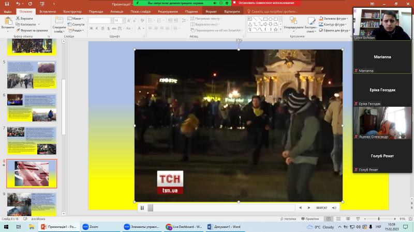Open the Файл tab
This screenshot has width=414, height=232.
(x=8, y=11)
